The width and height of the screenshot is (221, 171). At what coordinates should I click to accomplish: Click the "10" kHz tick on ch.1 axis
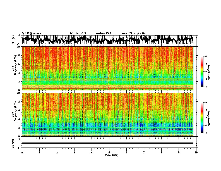pos(19,47)
